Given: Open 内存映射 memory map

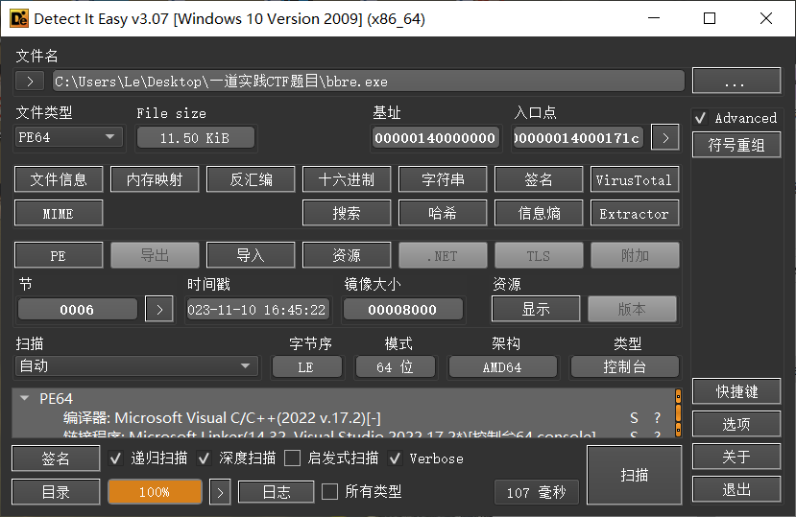Looking at the screenshot, I should click(x=155, y=179).
